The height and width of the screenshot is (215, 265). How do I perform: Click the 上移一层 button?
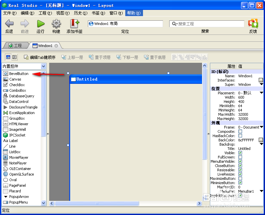click(x=72, y=57)
